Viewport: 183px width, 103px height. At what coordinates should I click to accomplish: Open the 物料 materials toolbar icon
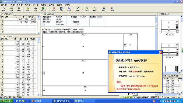[x=104, y=9]
